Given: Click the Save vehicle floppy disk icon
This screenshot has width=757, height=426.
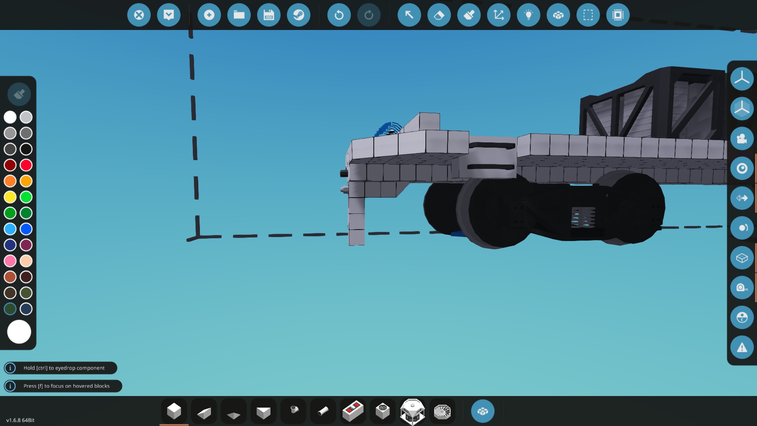Looking at the screenshot, I should coord(268,15).
